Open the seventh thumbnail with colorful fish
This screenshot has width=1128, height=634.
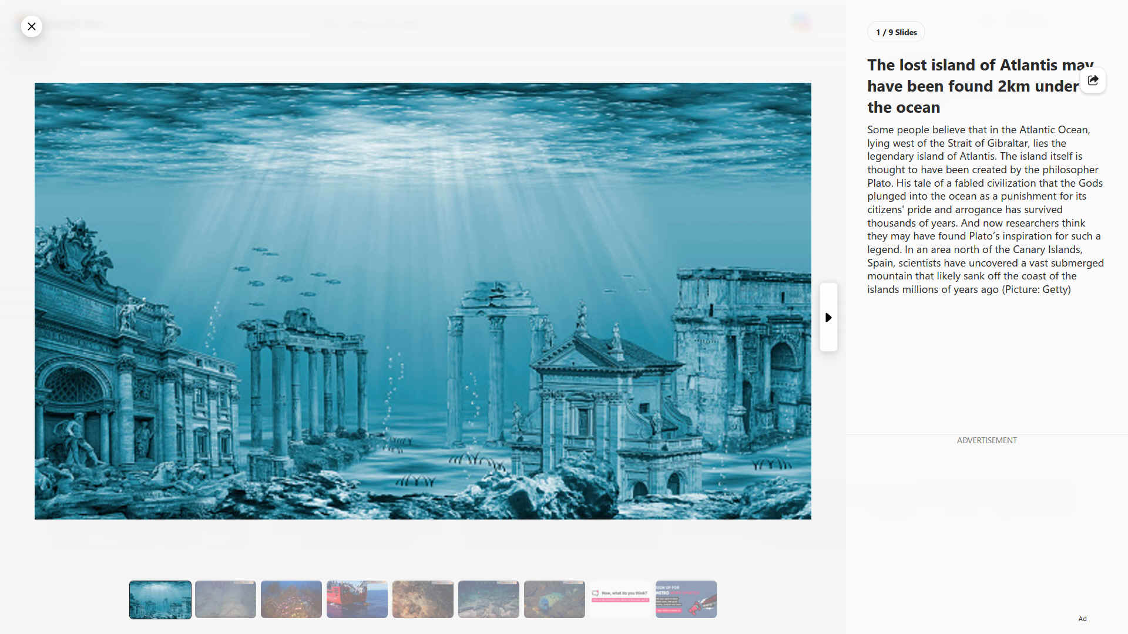[555, 599]
